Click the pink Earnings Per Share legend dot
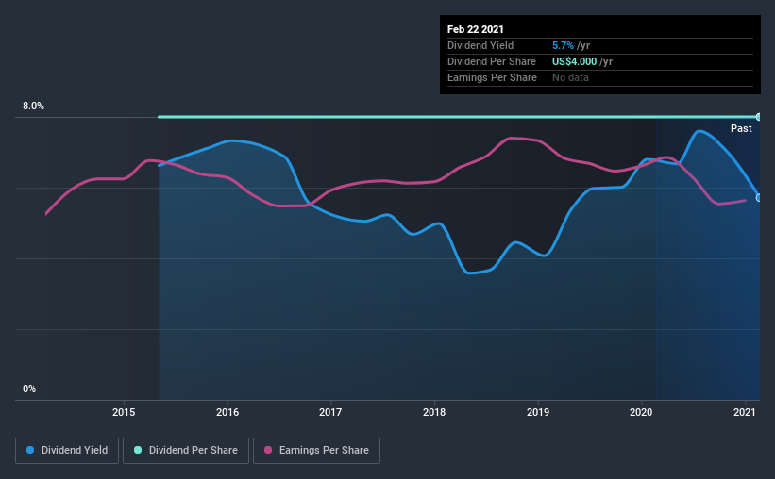Screen dimensions: 775x479 pyautogui.click(x=268, y=450)
